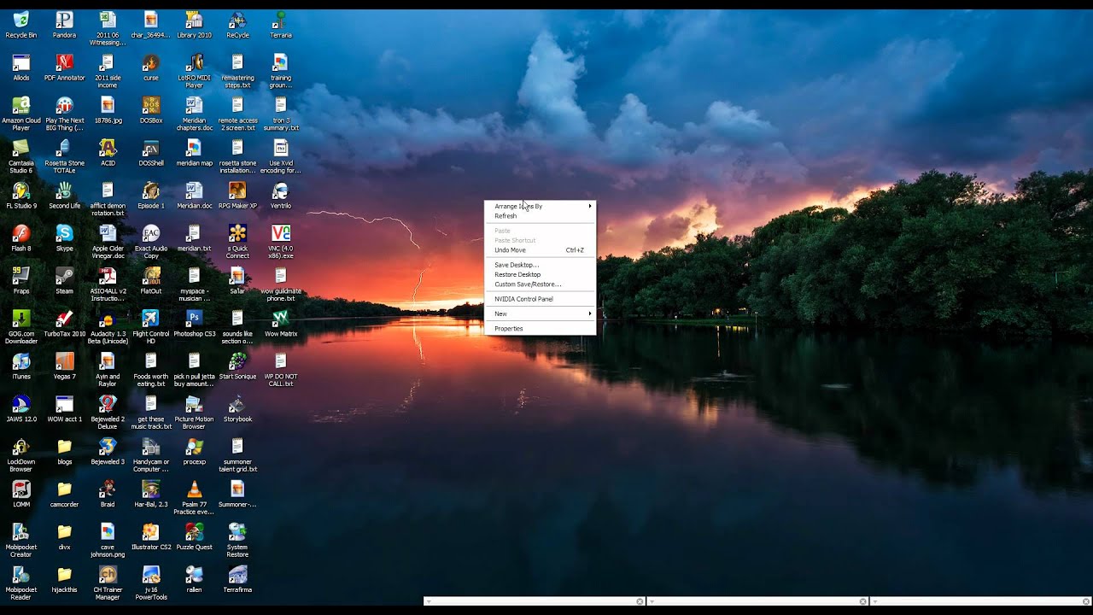Click the PDF Annotator shortcut
This screenshot has height=615, width=1093.
(64, 67)
